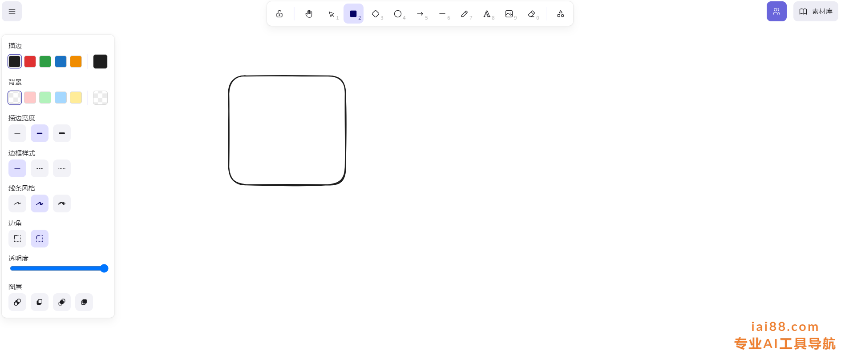Screen dimensions: 841x355
Task: Select the Arrow tool
Action: [420, 14]
